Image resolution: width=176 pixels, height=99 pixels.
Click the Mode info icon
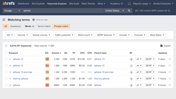click(33, 26)
